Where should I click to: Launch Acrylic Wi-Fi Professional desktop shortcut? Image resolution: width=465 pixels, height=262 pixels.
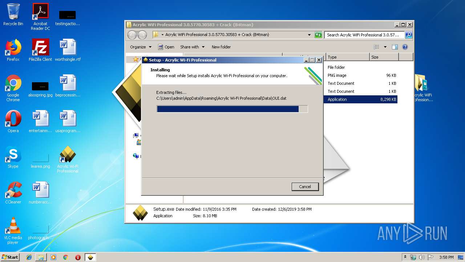(x=68, y=159)
